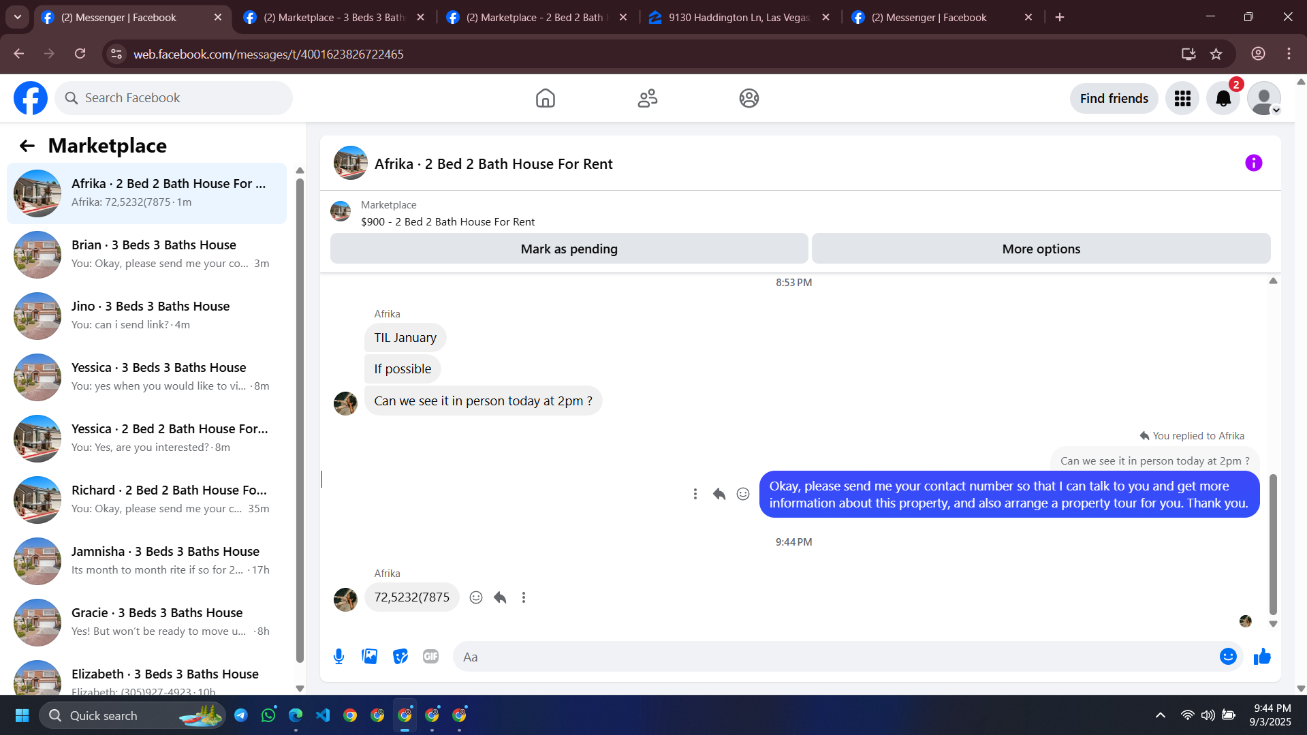
Task: Open Yessica 2 Bed 2 Bath conversation
Action: [x=146, y=439]
